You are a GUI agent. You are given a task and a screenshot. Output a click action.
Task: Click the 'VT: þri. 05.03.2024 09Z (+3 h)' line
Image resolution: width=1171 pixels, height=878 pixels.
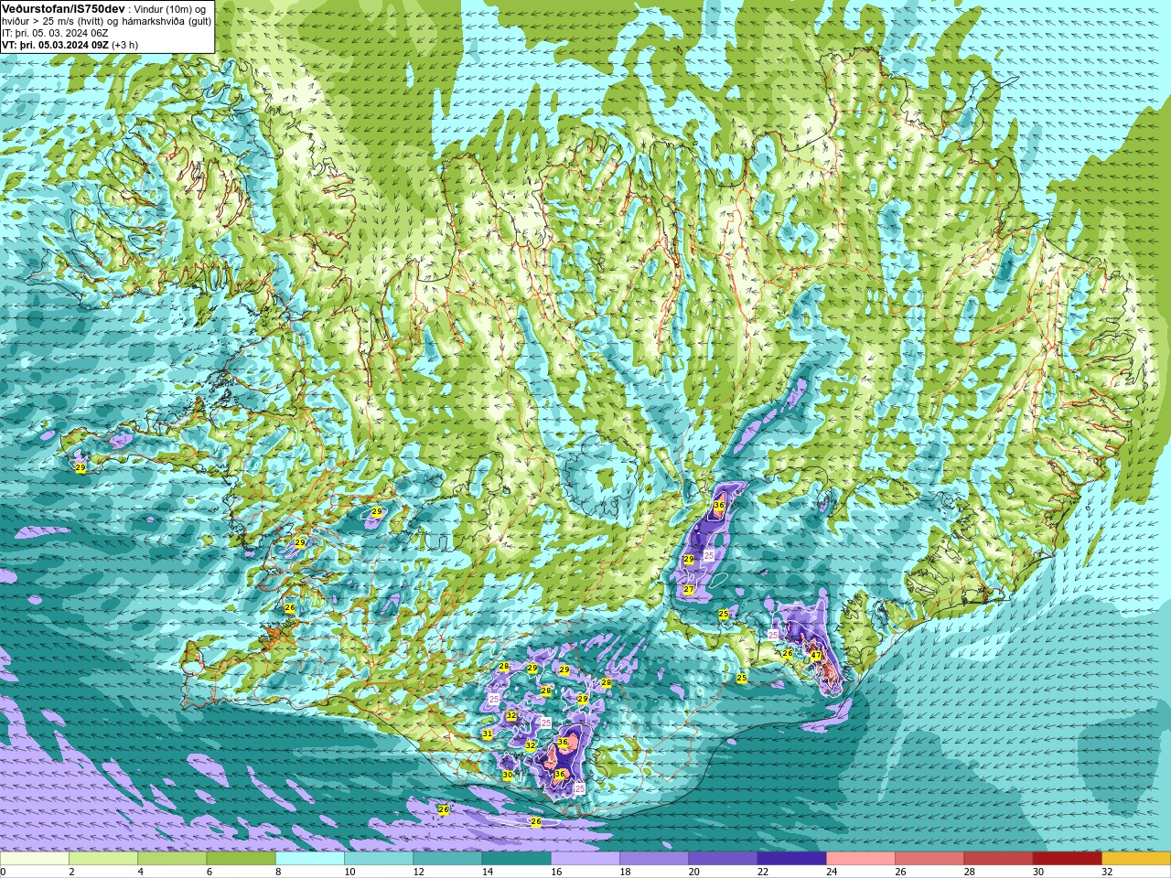70,45
